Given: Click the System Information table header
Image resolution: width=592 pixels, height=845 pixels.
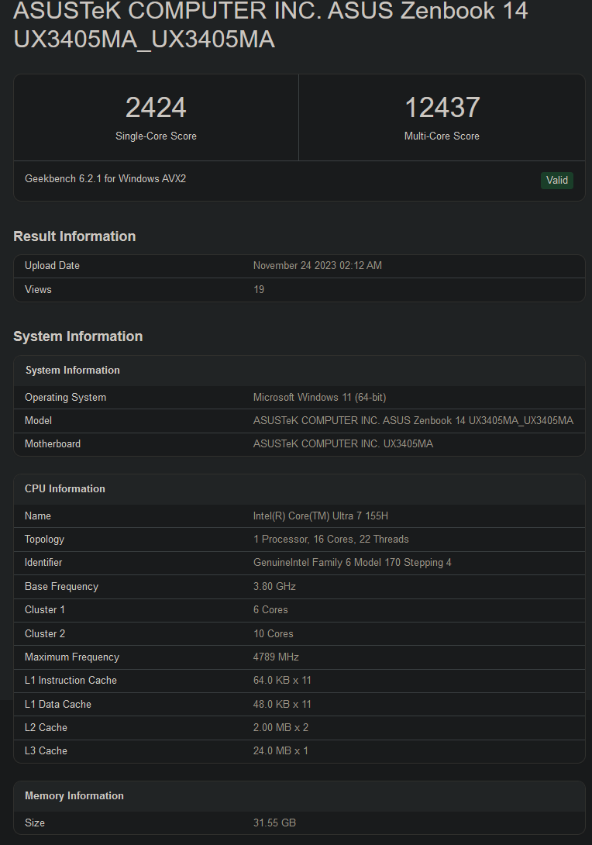Looking at the screenshot, I should tap(73, 371).
